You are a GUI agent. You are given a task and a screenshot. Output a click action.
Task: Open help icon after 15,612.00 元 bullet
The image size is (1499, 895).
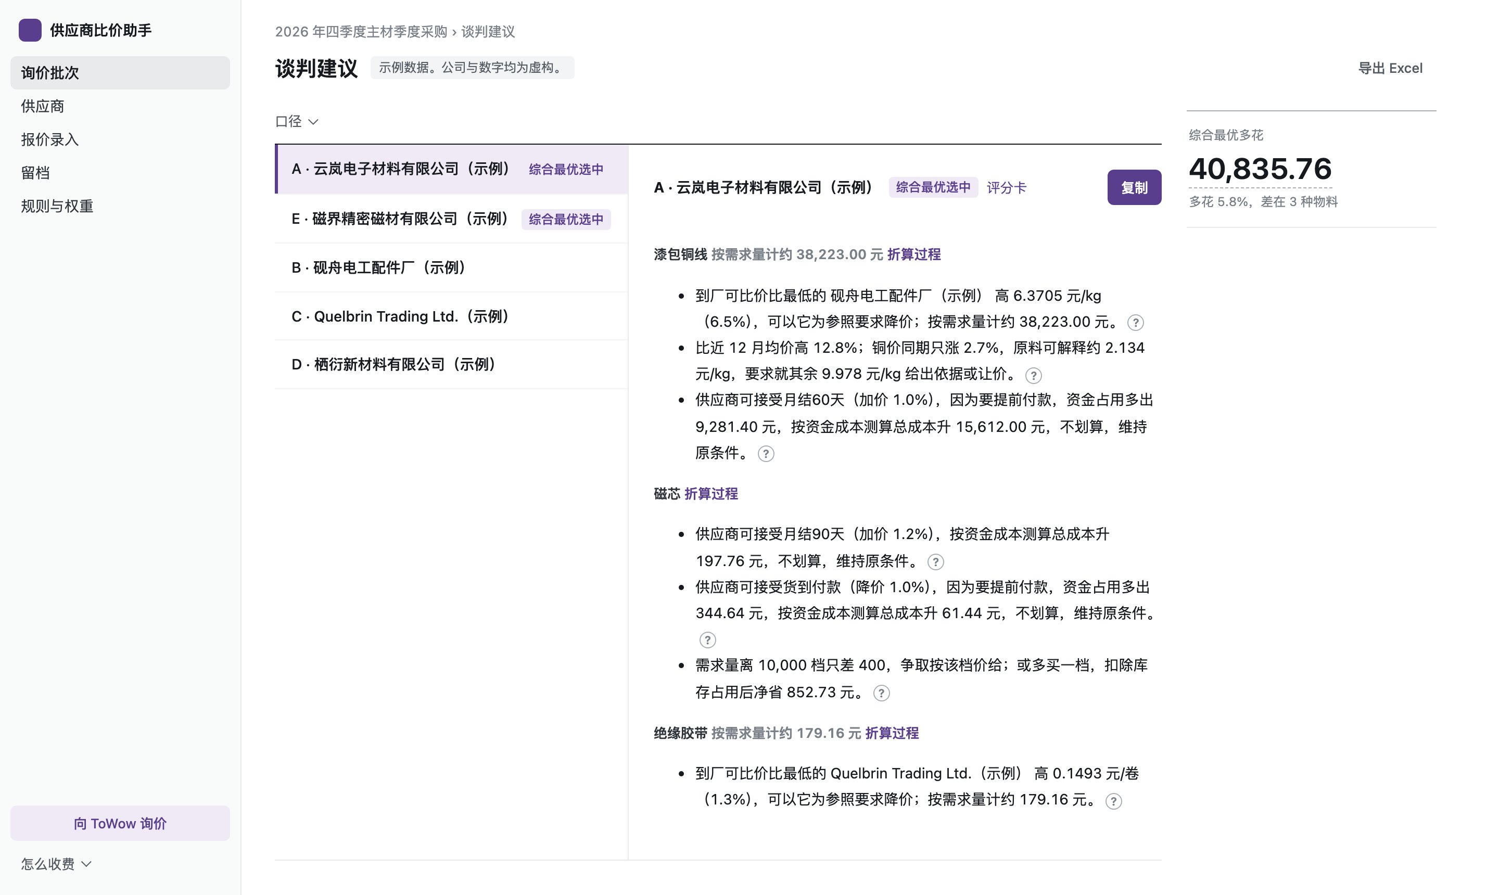(766, 454)
